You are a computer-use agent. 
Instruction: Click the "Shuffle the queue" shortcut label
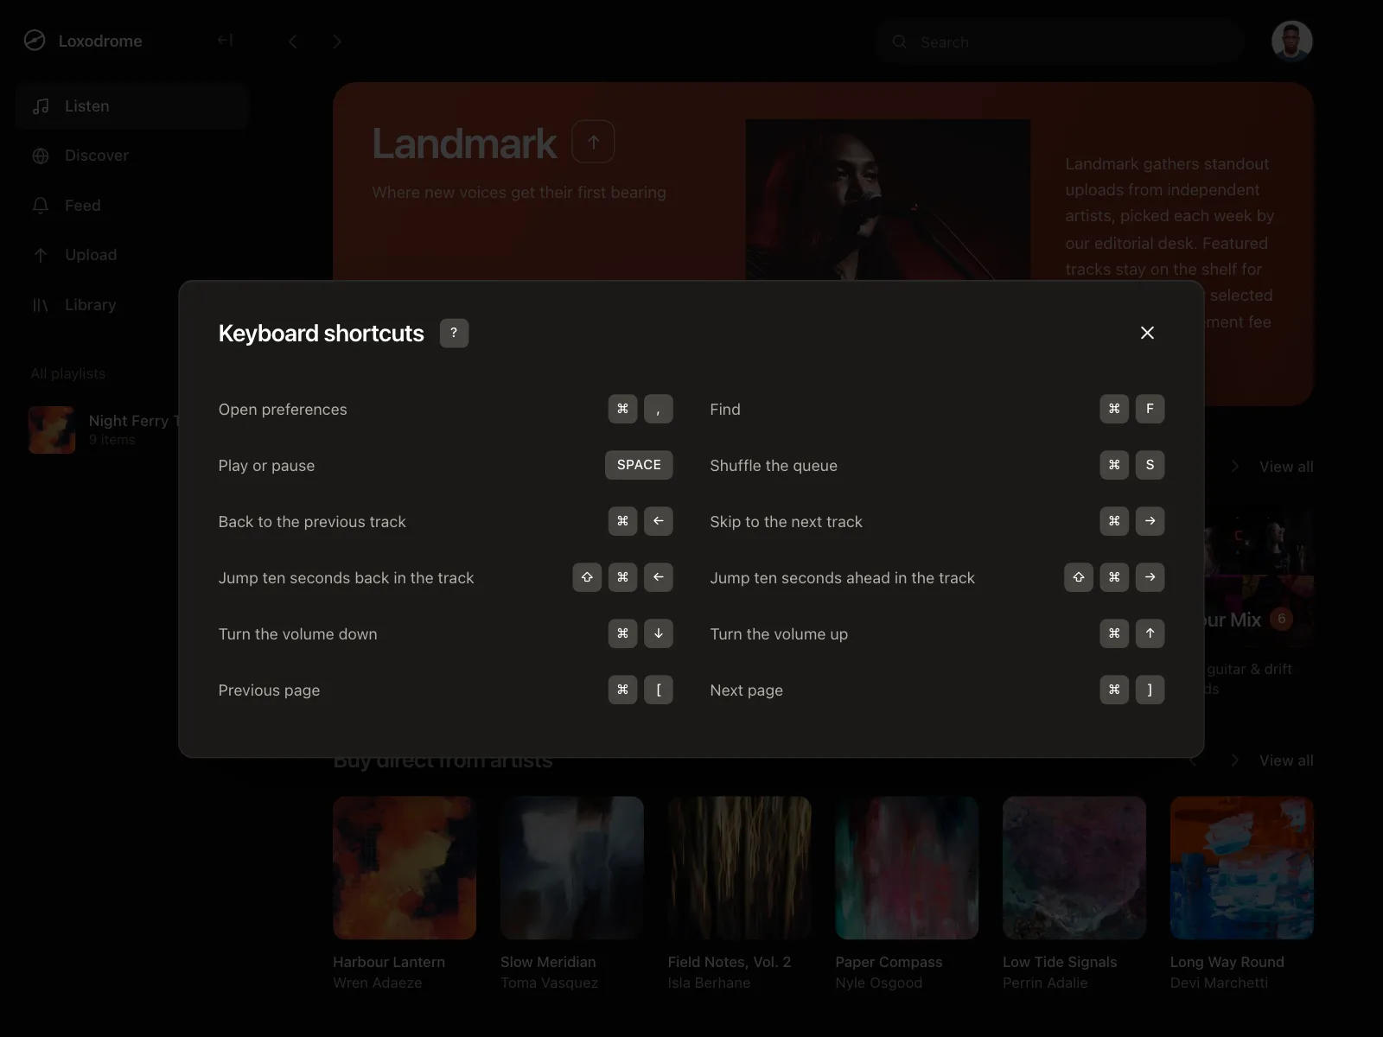[774, 466]
